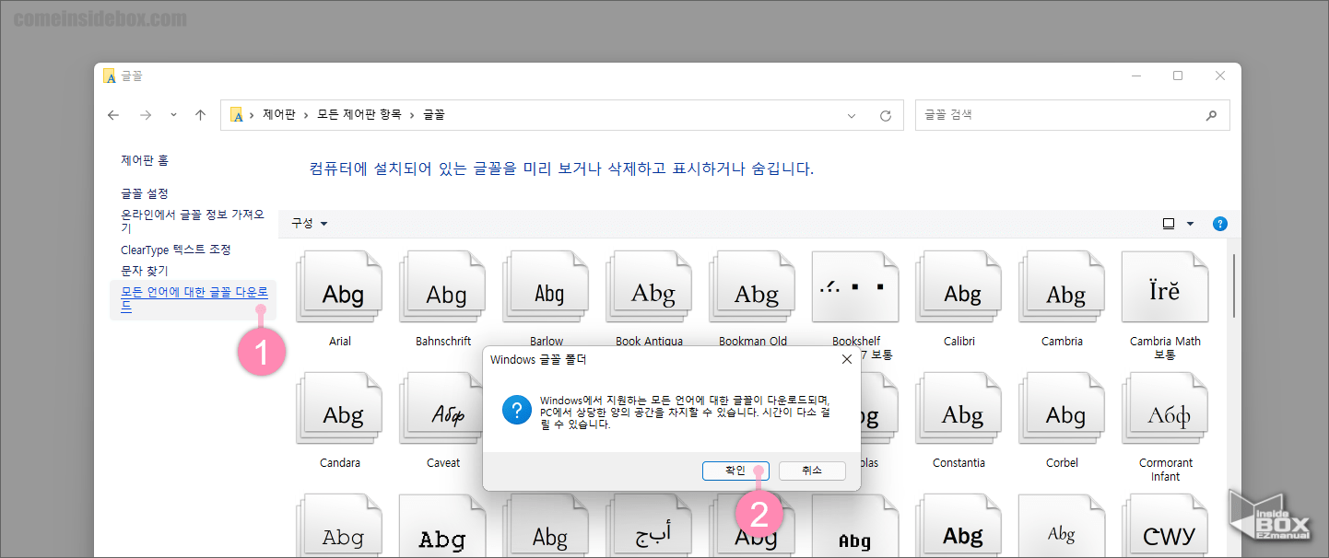Screen dimensions: 1329x558
Task: Expand chevron before 제어판 breadcrumb
Action: click(x=252, y=115)
